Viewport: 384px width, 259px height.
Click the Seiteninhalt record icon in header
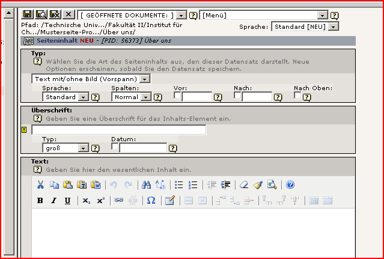click(28, 41)
